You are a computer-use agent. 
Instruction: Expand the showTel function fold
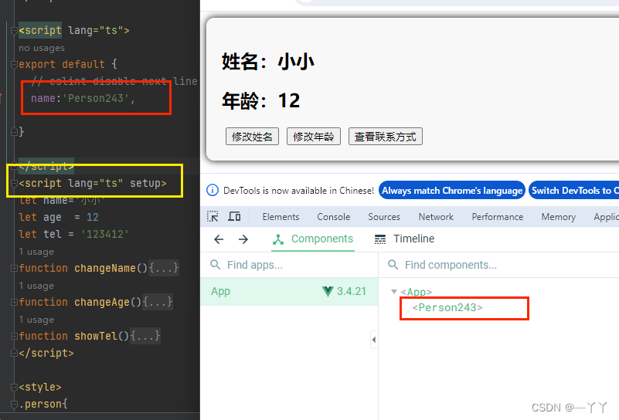[14, 336]
